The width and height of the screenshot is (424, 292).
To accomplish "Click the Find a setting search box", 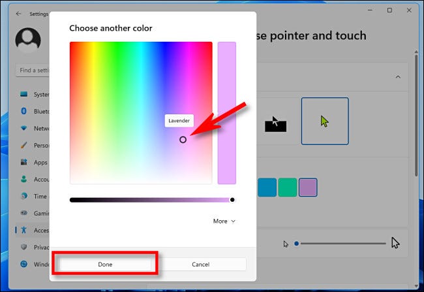I will (33, 70).
